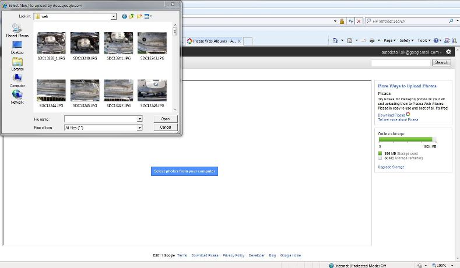The height and width of the screenshot is (268, 460).
Task: Click the zoom level icon in status bar
Action: point(434,265)
